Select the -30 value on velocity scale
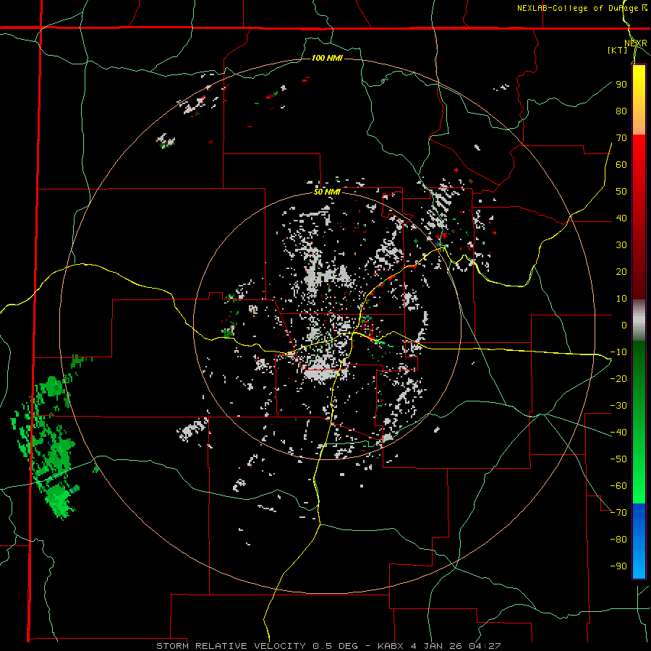The height and width of the screenshot is (651, 651). pyautogui.click(x=618, y=406)
